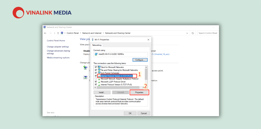
Task: Click the Properties button
Action: point(139,92)
